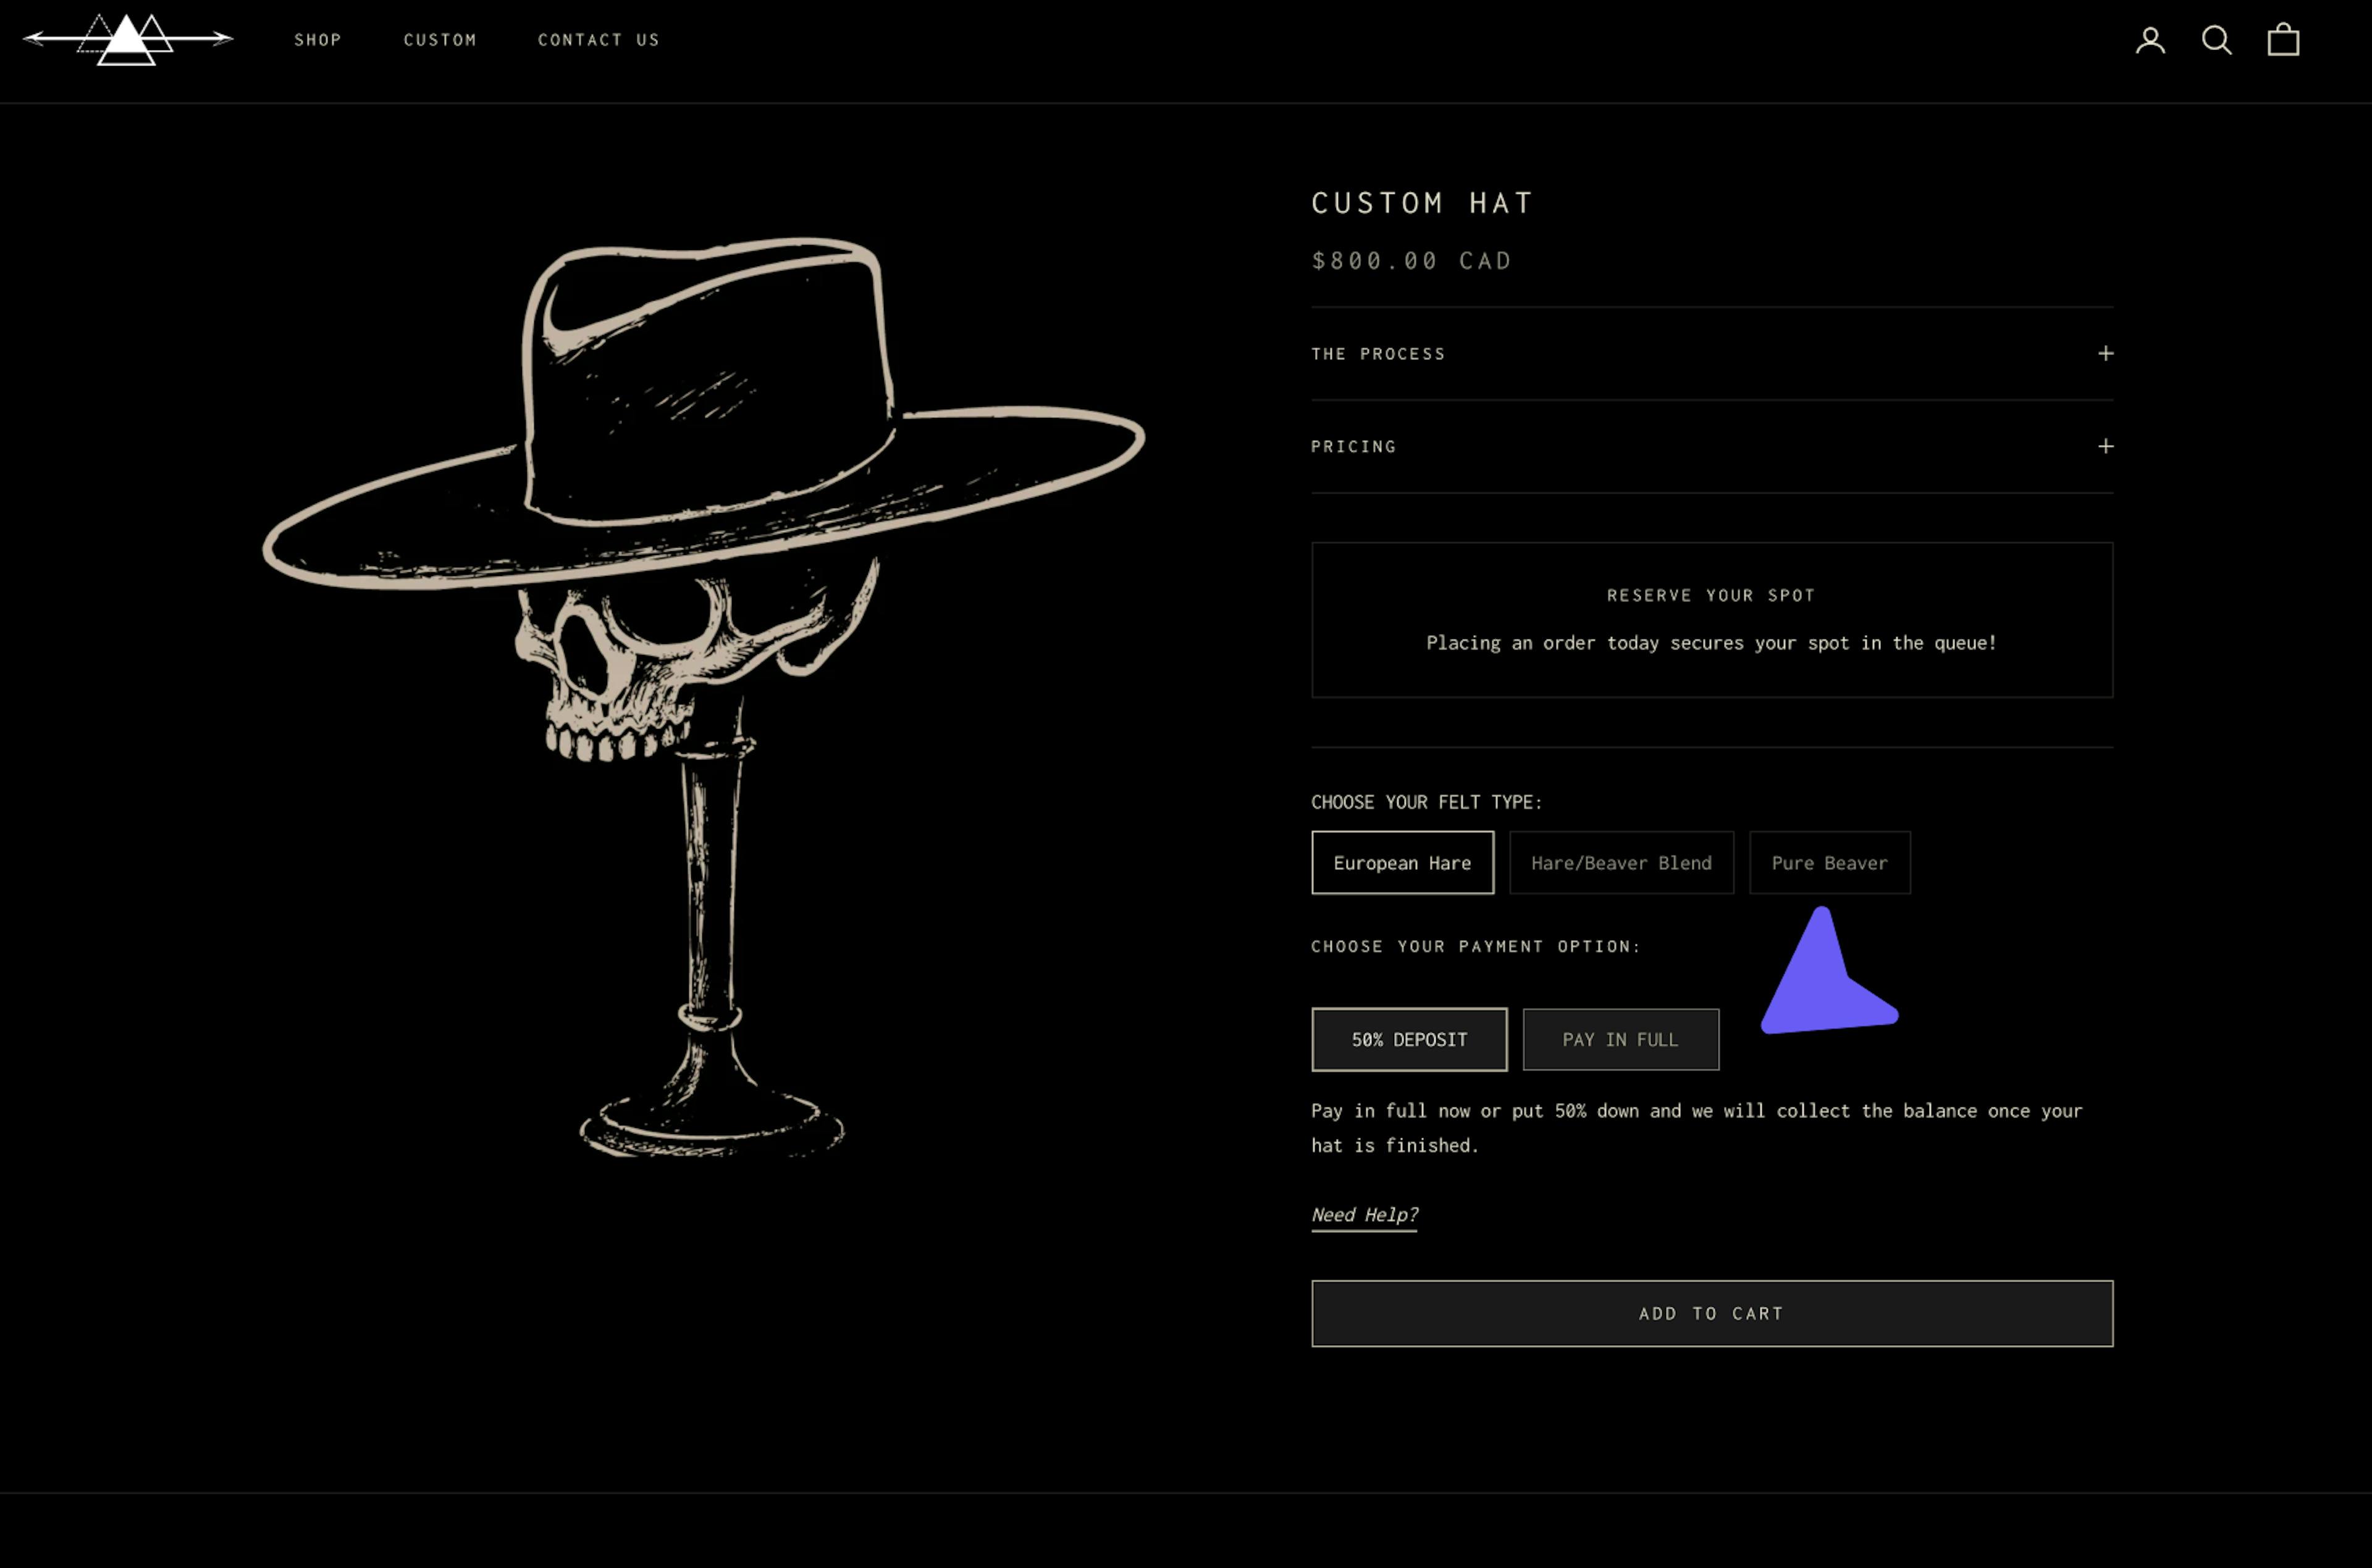Click the ADD TO CART button
This screenshot has width=2372, height=1568.
(1710, 1313)
